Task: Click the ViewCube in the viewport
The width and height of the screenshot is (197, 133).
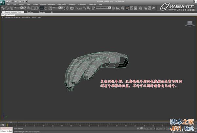Action: [190, 24]
